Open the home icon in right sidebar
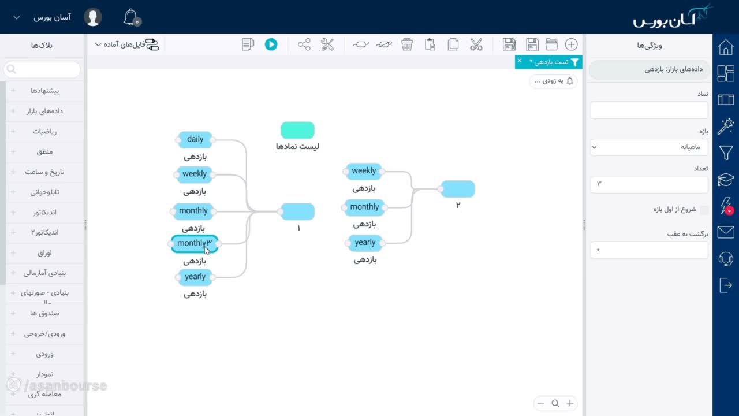739x416 pixels. [x=726, y=47]
